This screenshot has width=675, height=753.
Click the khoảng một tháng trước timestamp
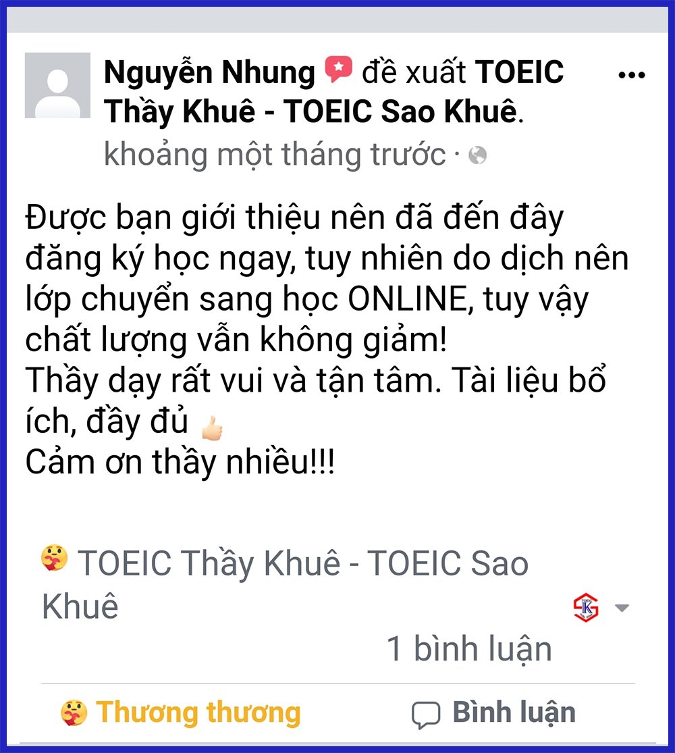coord(275,155)
